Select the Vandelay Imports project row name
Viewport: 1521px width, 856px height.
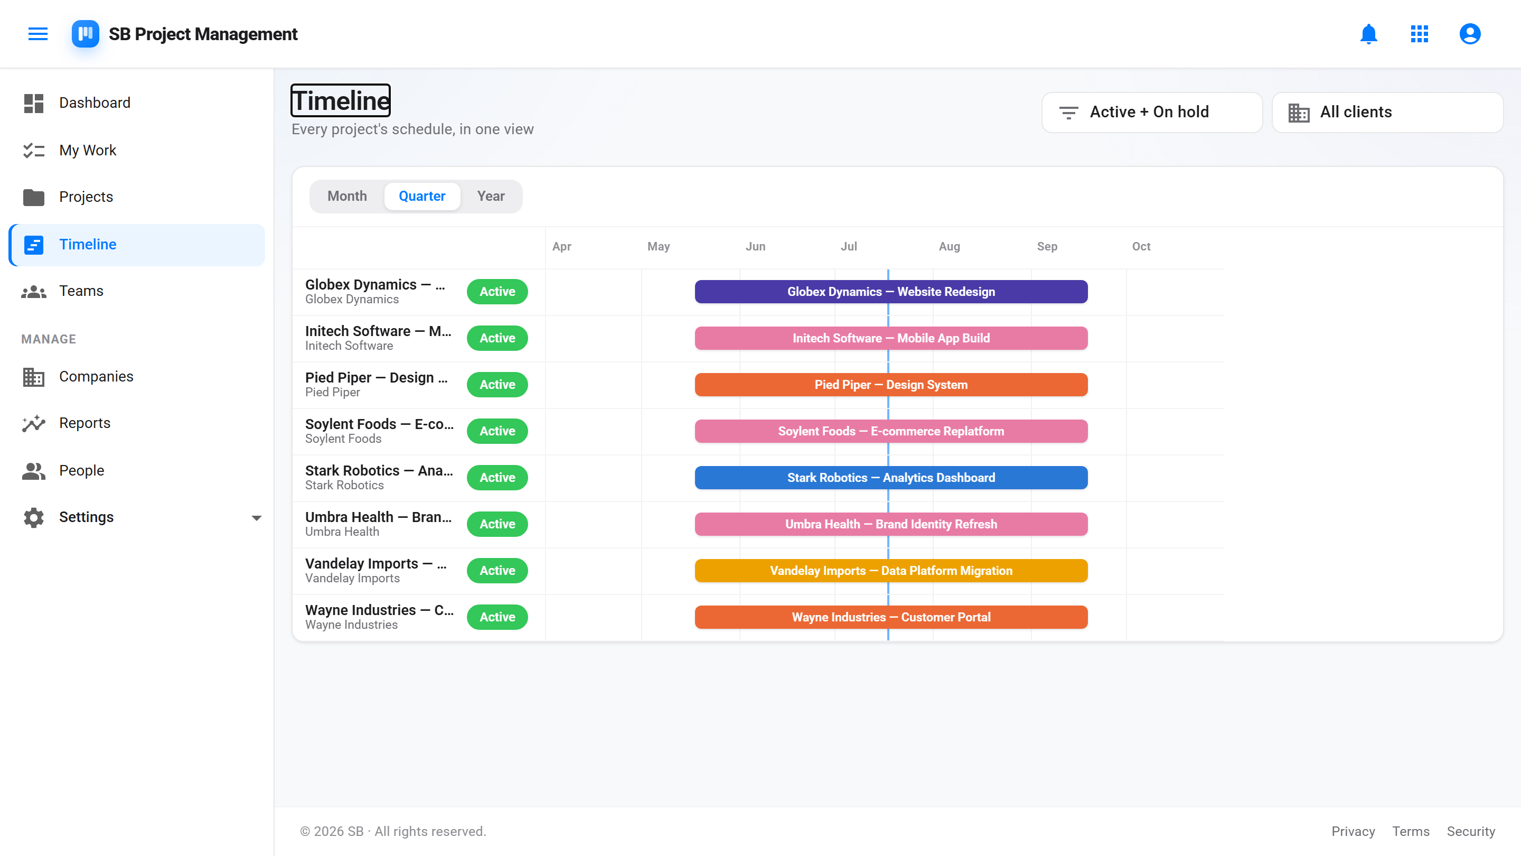(375, 564)
